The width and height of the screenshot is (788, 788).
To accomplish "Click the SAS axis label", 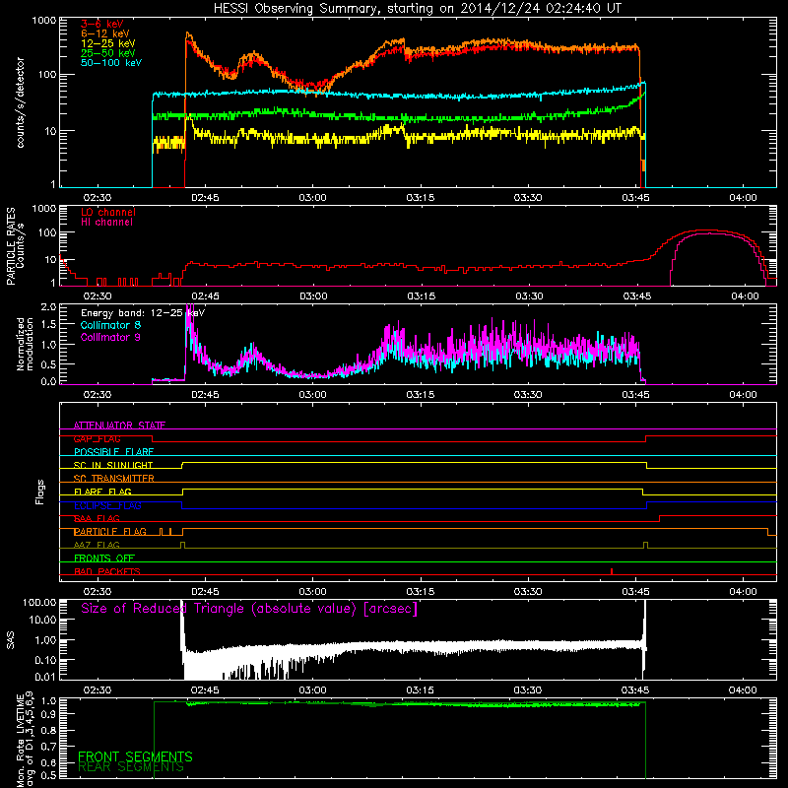I will [11, 640].
